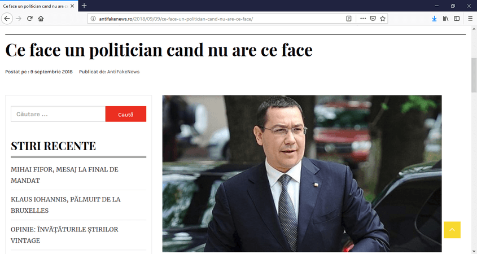
Task: Show the downloads panel
Action: 434,19
